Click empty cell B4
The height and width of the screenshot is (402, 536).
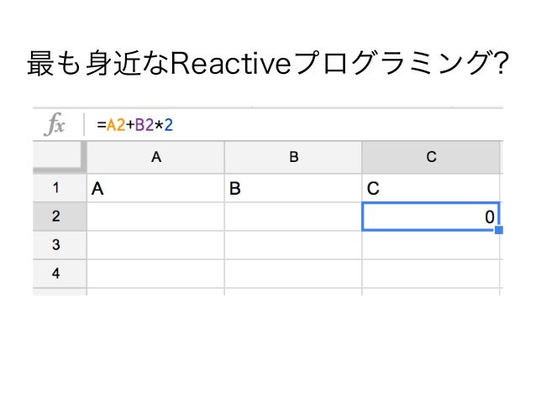[293, 274]
